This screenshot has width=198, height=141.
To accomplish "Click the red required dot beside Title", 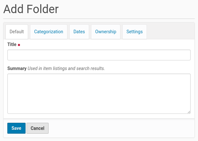I will coord(19,45).
